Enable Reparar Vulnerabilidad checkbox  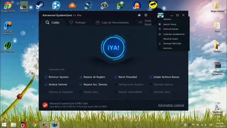[x=116, y=92]
